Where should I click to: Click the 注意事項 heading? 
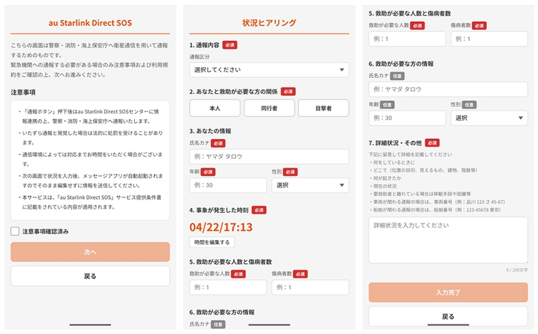tap(23, 92)
